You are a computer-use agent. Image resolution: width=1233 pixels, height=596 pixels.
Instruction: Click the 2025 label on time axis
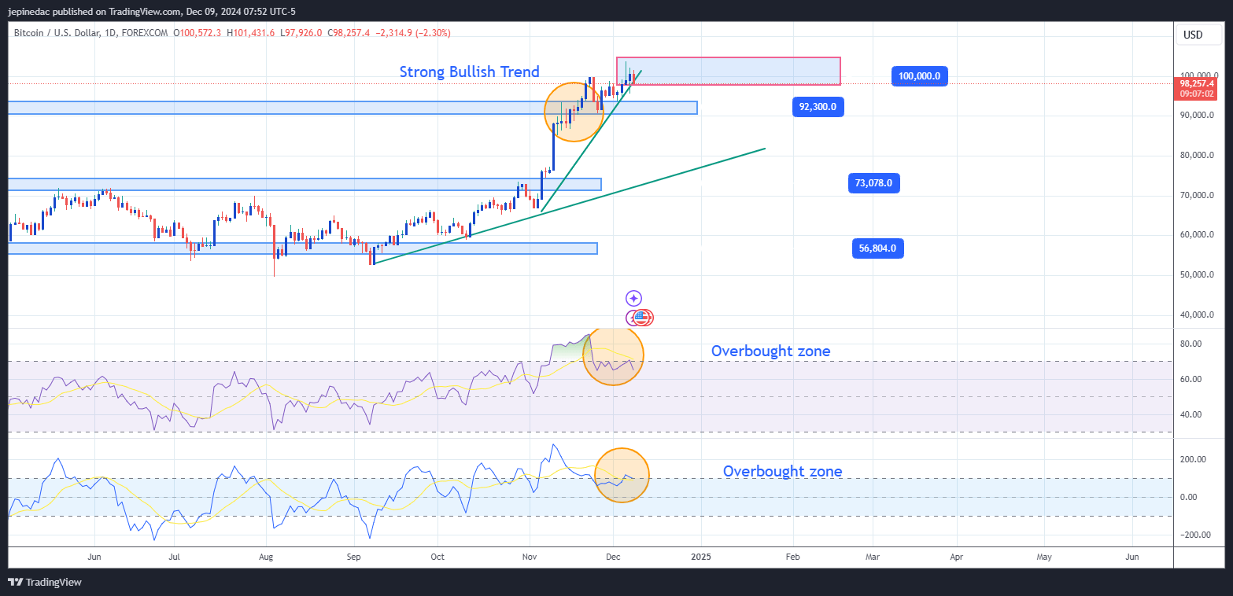pos(700,557)
